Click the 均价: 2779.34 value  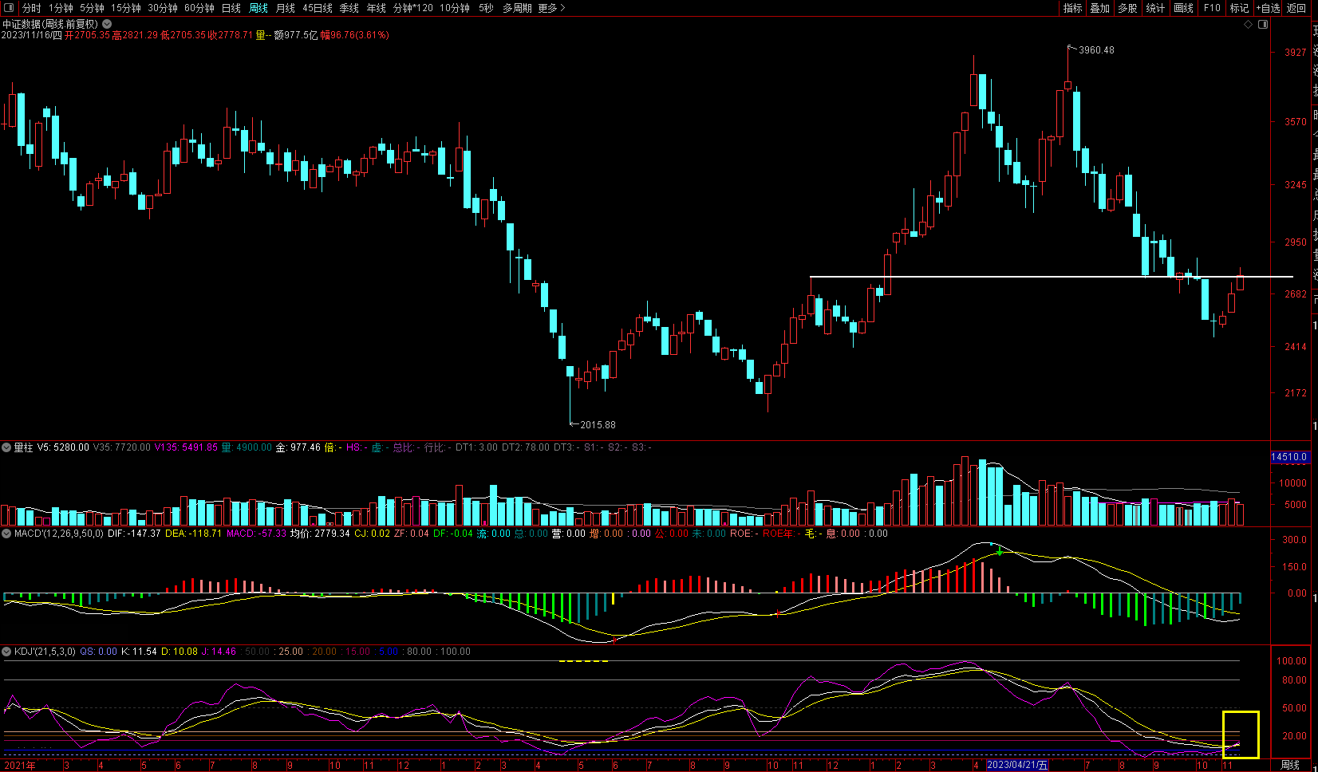tap(320, 534)
